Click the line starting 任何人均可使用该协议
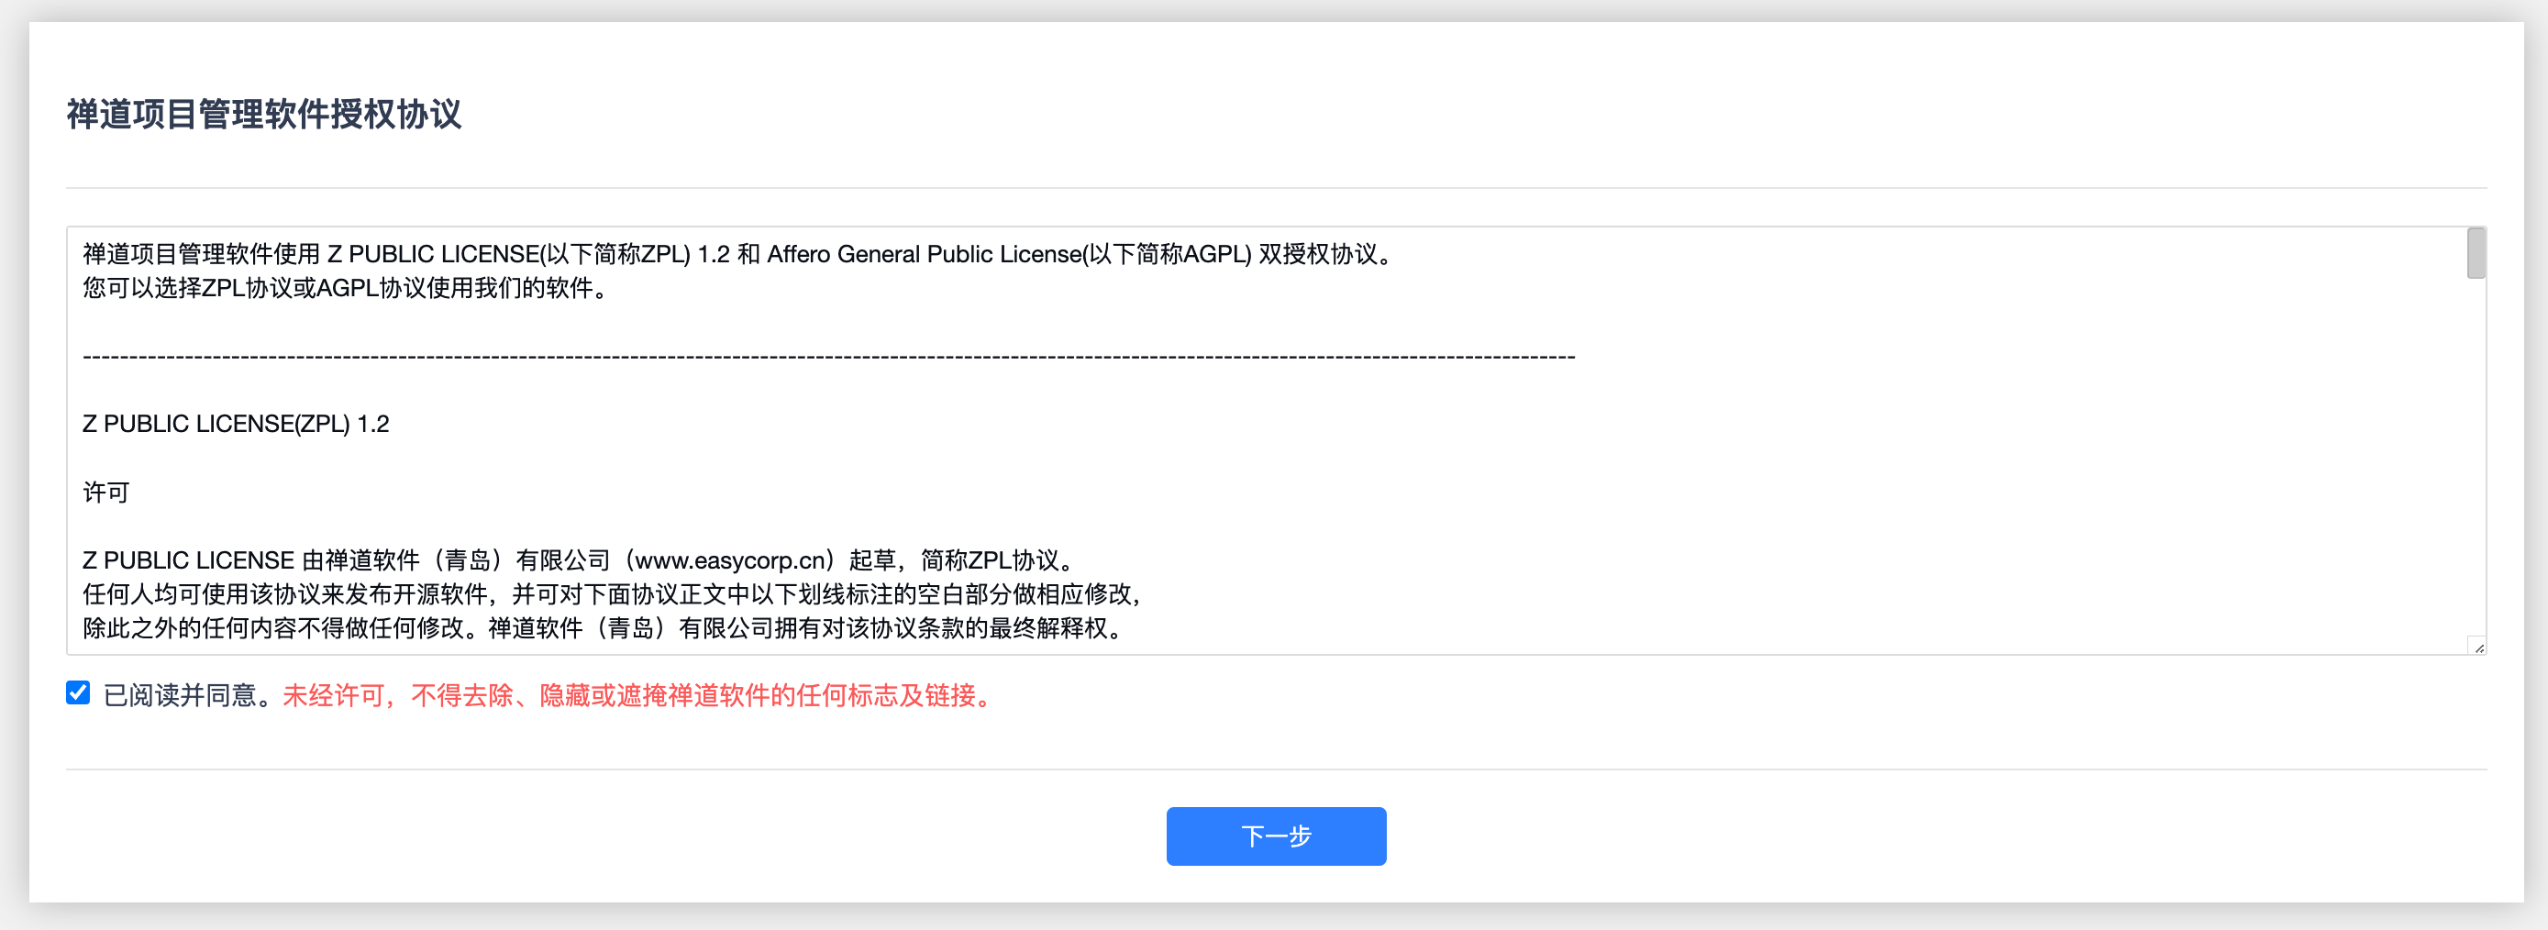Image resolution: width=2548 pixels, height=930 pixels. click(x=613, y=594)
